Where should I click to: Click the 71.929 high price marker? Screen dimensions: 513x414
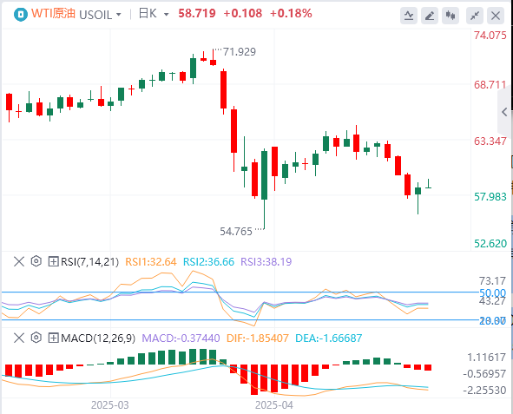(x=240, y=52)
